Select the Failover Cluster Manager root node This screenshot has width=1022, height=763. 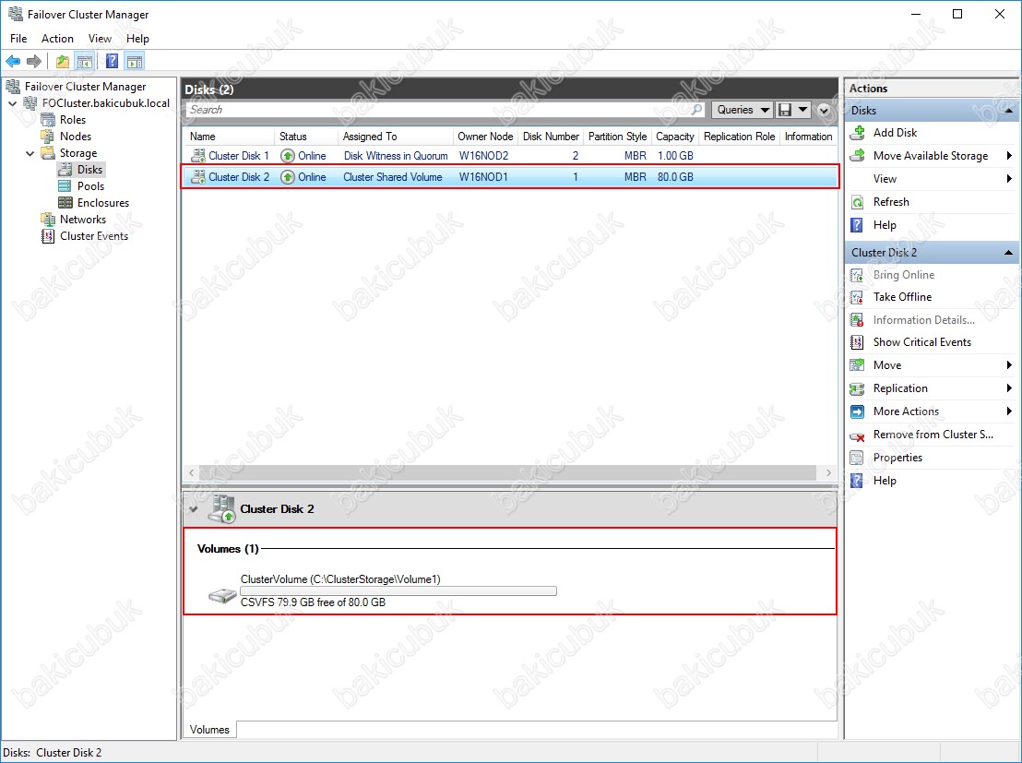[85, 87]
